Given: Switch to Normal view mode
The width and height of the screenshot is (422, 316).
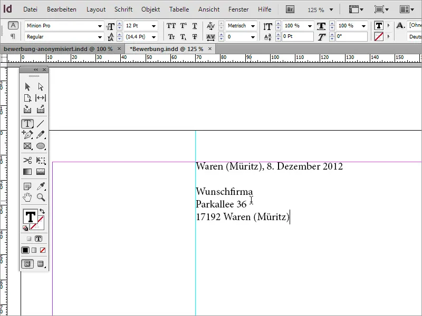Looking at the screenshot, I should (27, 264).
